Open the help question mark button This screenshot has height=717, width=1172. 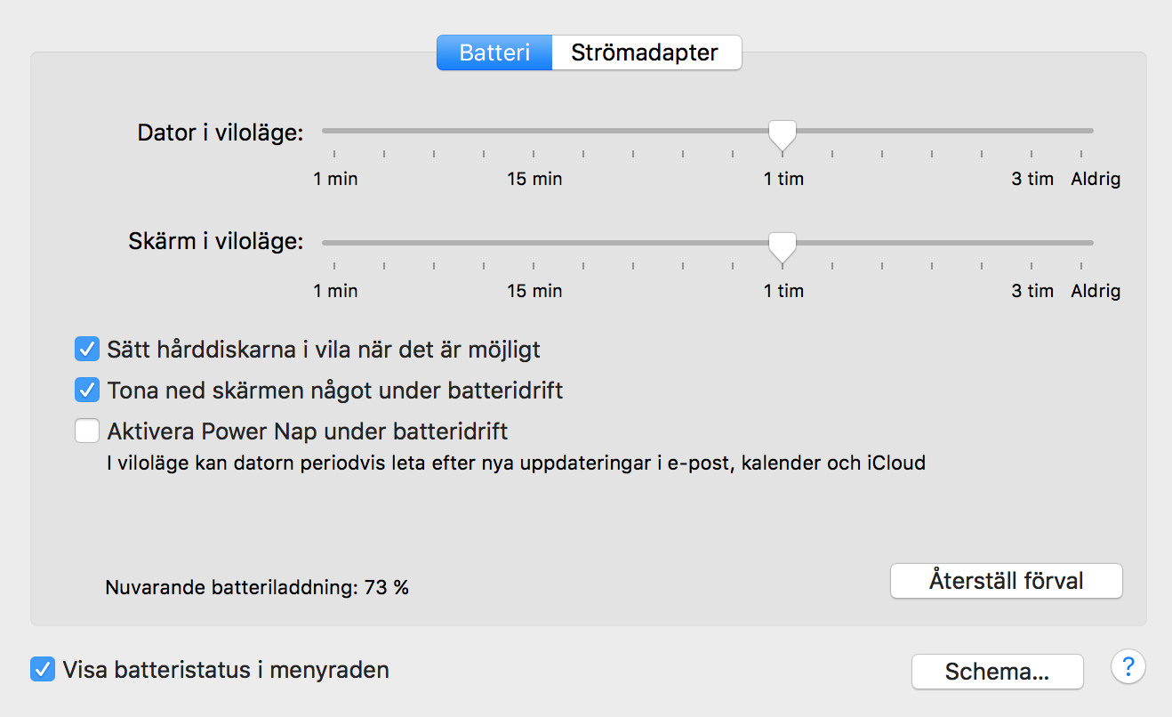(1128, 665)
